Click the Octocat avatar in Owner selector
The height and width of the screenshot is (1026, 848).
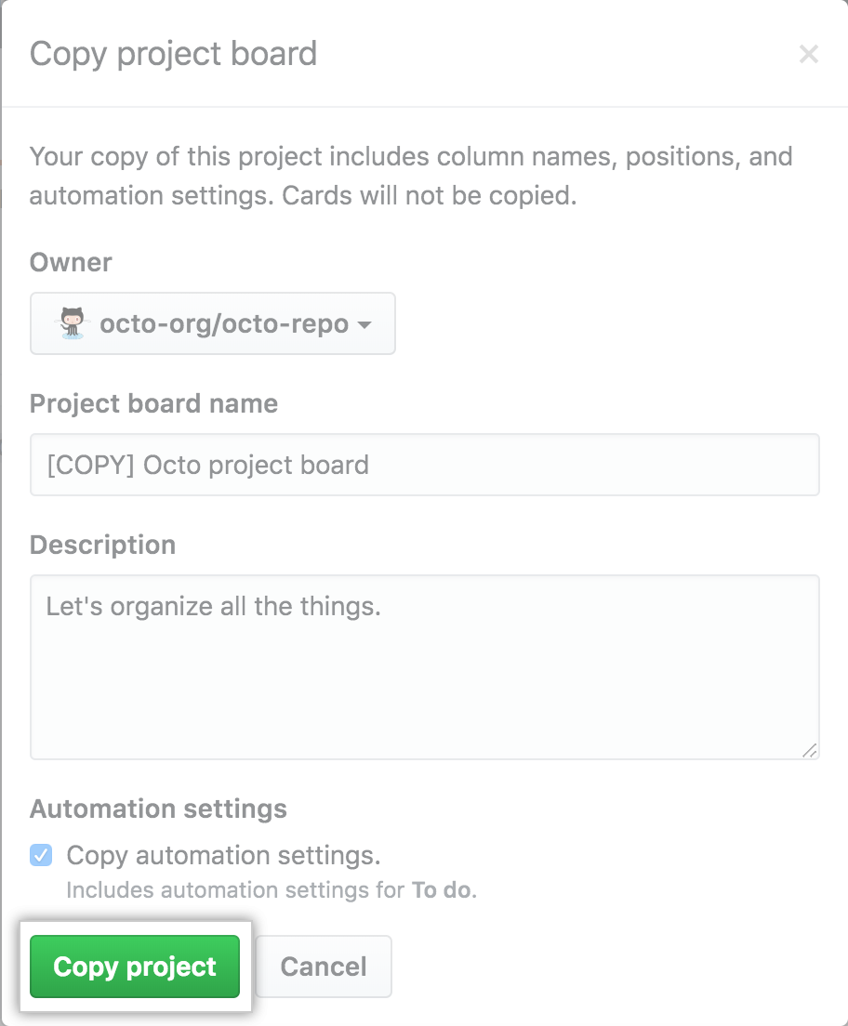73,323
